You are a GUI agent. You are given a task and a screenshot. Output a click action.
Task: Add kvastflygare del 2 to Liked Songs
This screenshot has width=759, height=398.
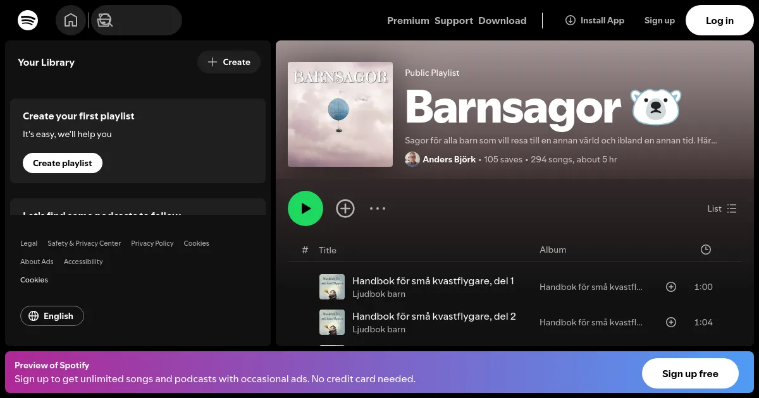pos(671,322)
